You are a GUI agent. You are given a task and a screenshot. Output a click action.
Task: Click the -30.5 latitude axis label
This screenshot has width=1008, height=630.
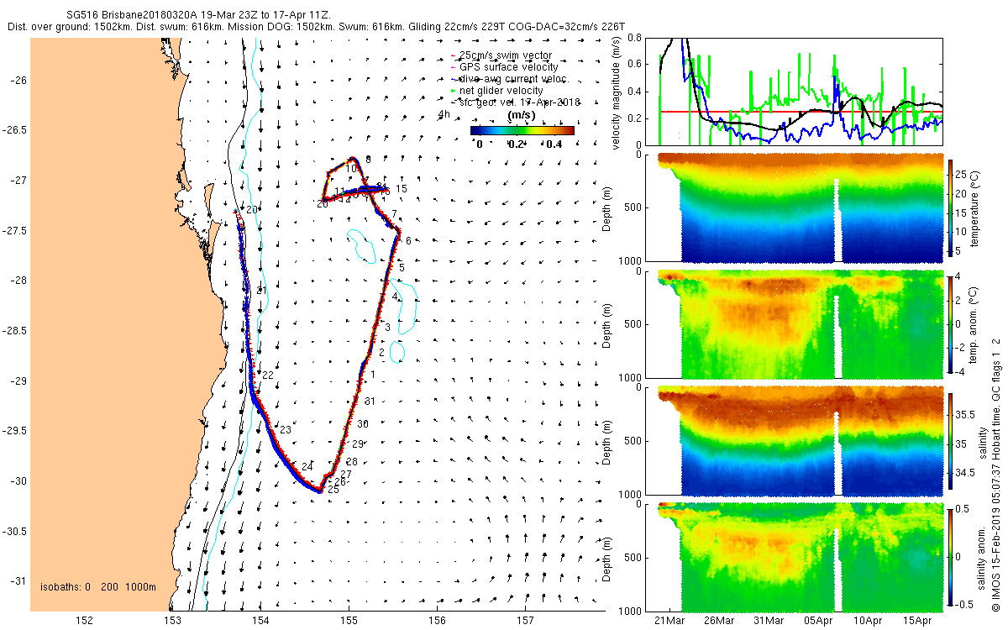pyautogui.click(x=13, y=531)
